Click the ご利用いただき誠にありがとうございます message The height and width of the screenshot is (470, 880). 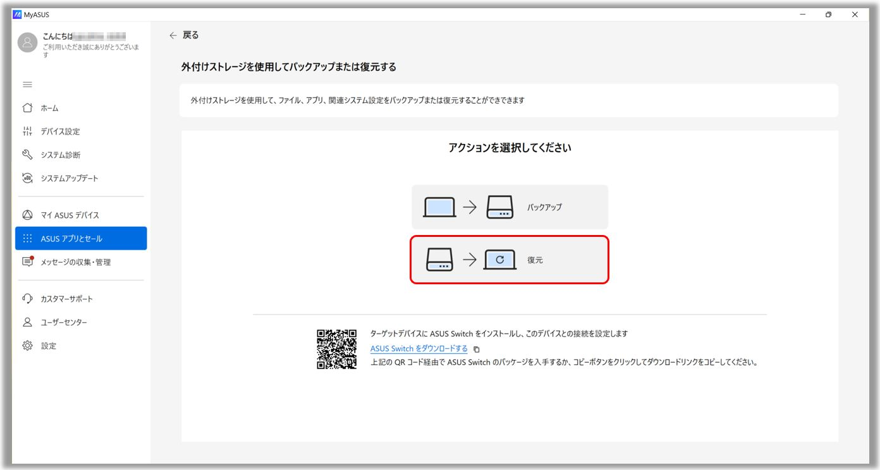(91, 51)
